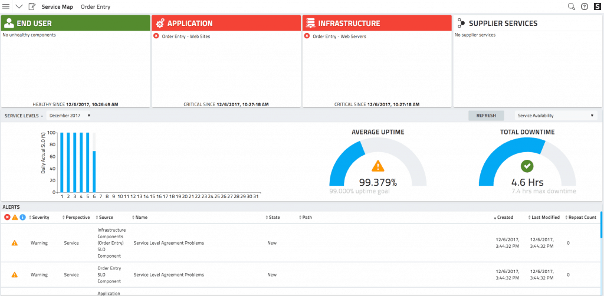The height and width of the screenshot is (296, 604).
Task: Sort alerts by Path column
Action: [306, 218]
